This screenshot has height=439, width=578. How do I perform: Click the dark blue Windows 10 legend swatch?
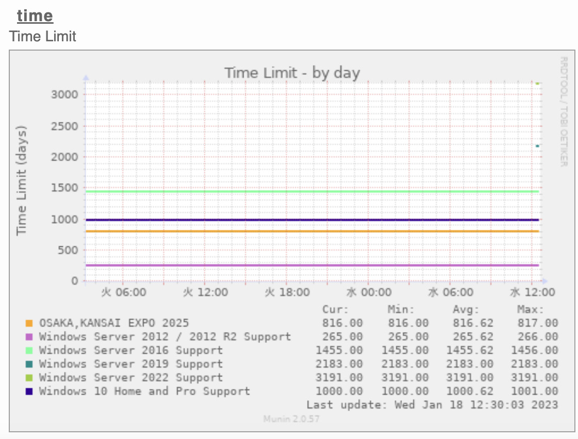(x=29, y=391)
